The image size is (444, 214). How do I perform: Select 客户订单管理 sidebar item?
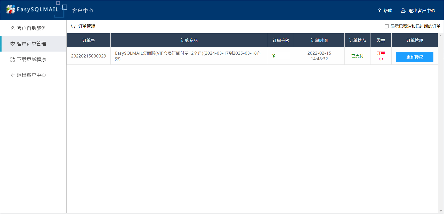(x=33, y=44)
